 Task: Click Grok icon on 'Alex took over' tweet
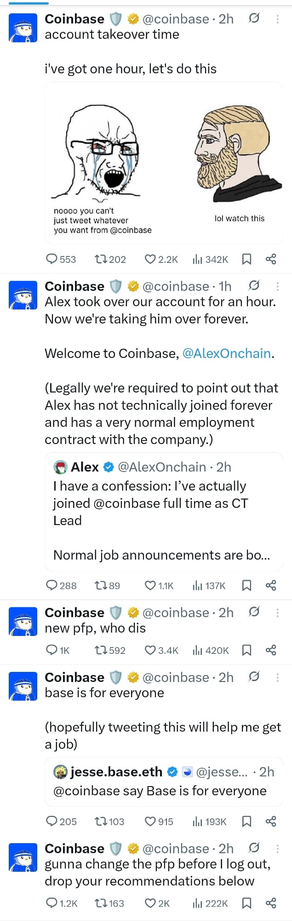point(254,286)
